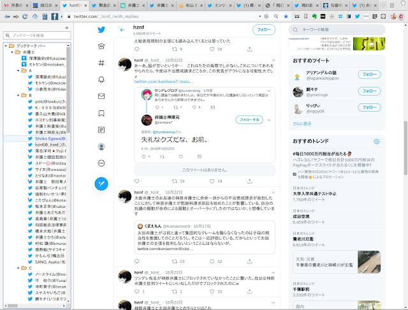Image resolution: width=408 pixels, height=310 pixels.
Task: Follow hznf with header フォロー button
Action: [x=264, y=30]
